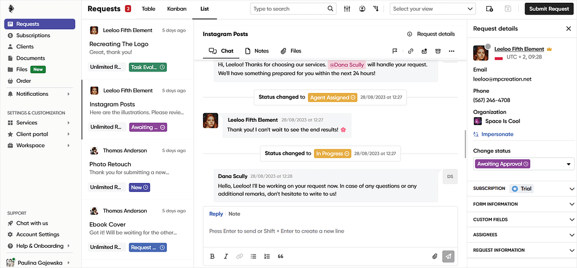Click the send message arrow button
The width and height of the screenshot is (577, 268).
(448, 256)
